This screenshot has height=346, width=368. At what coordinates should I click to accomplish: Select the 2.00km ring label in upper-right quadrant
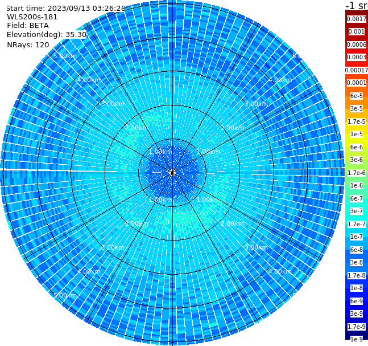(232, 128)
